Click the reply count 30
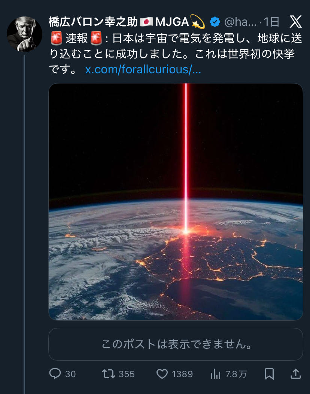Screen dimensions: 310x394 tap(70, 374)
